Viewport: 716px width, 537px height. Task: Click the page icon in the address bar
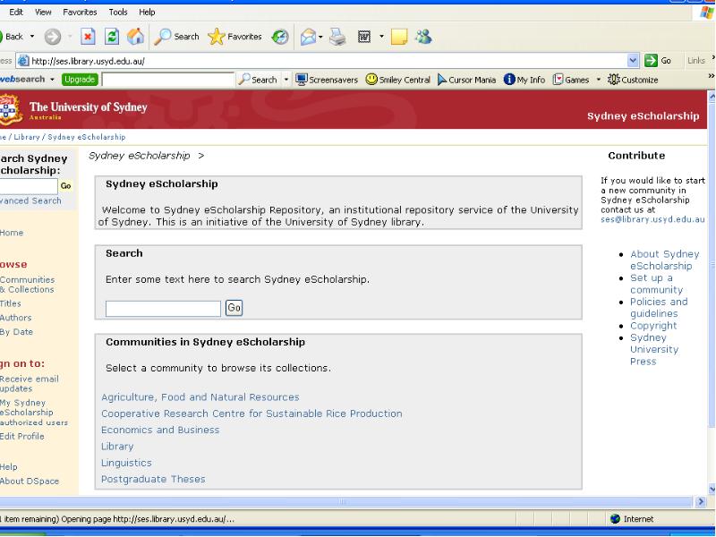pyautogui.click(x=23, y=61)
